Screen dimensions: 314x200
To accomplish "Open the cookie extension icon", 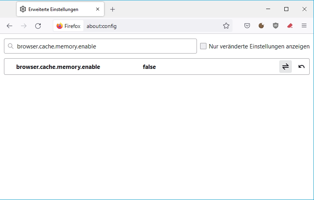I will click(x=261, y=26).
